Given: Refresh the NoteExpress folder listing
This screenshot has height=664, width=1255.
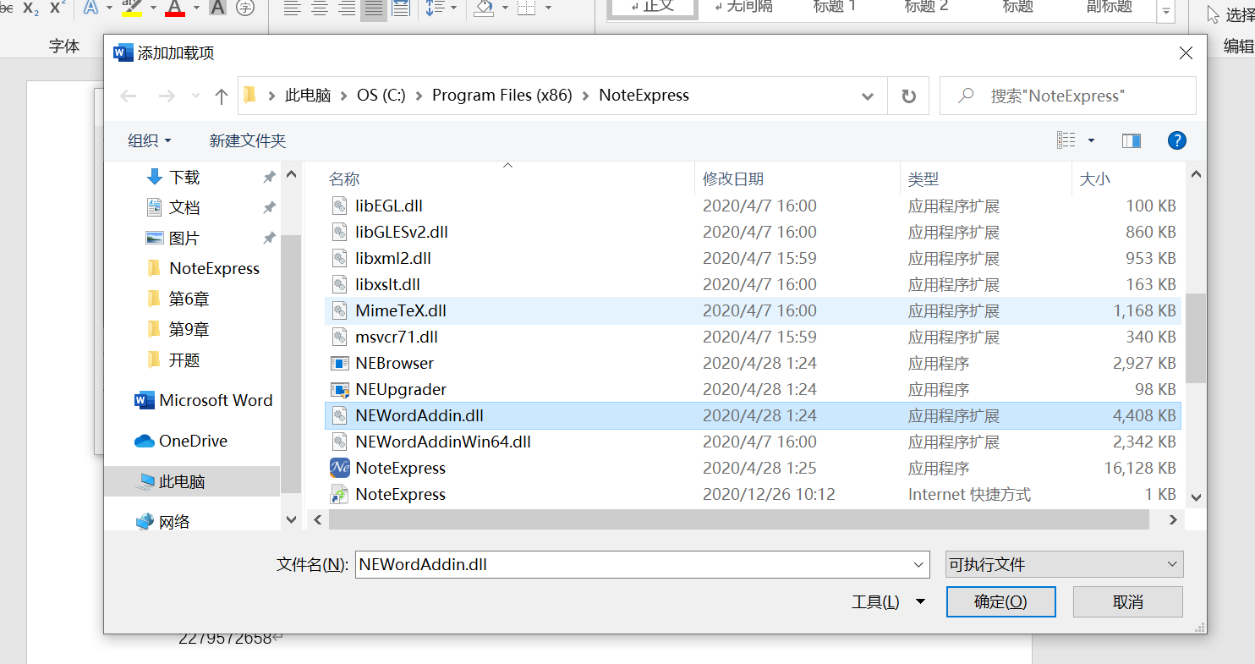Looking at the screenshot, I should (909, 96).
